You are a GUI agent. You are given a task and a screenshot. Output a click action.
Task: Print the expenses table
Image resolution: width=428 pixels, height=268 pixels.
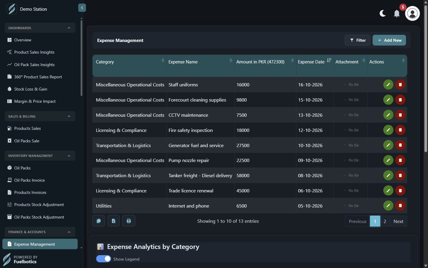point(129,221)
